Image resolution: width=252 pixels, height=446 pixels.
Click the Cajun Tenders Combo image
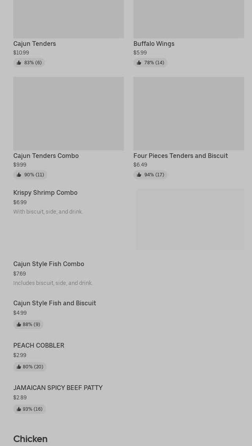(68, 113)
